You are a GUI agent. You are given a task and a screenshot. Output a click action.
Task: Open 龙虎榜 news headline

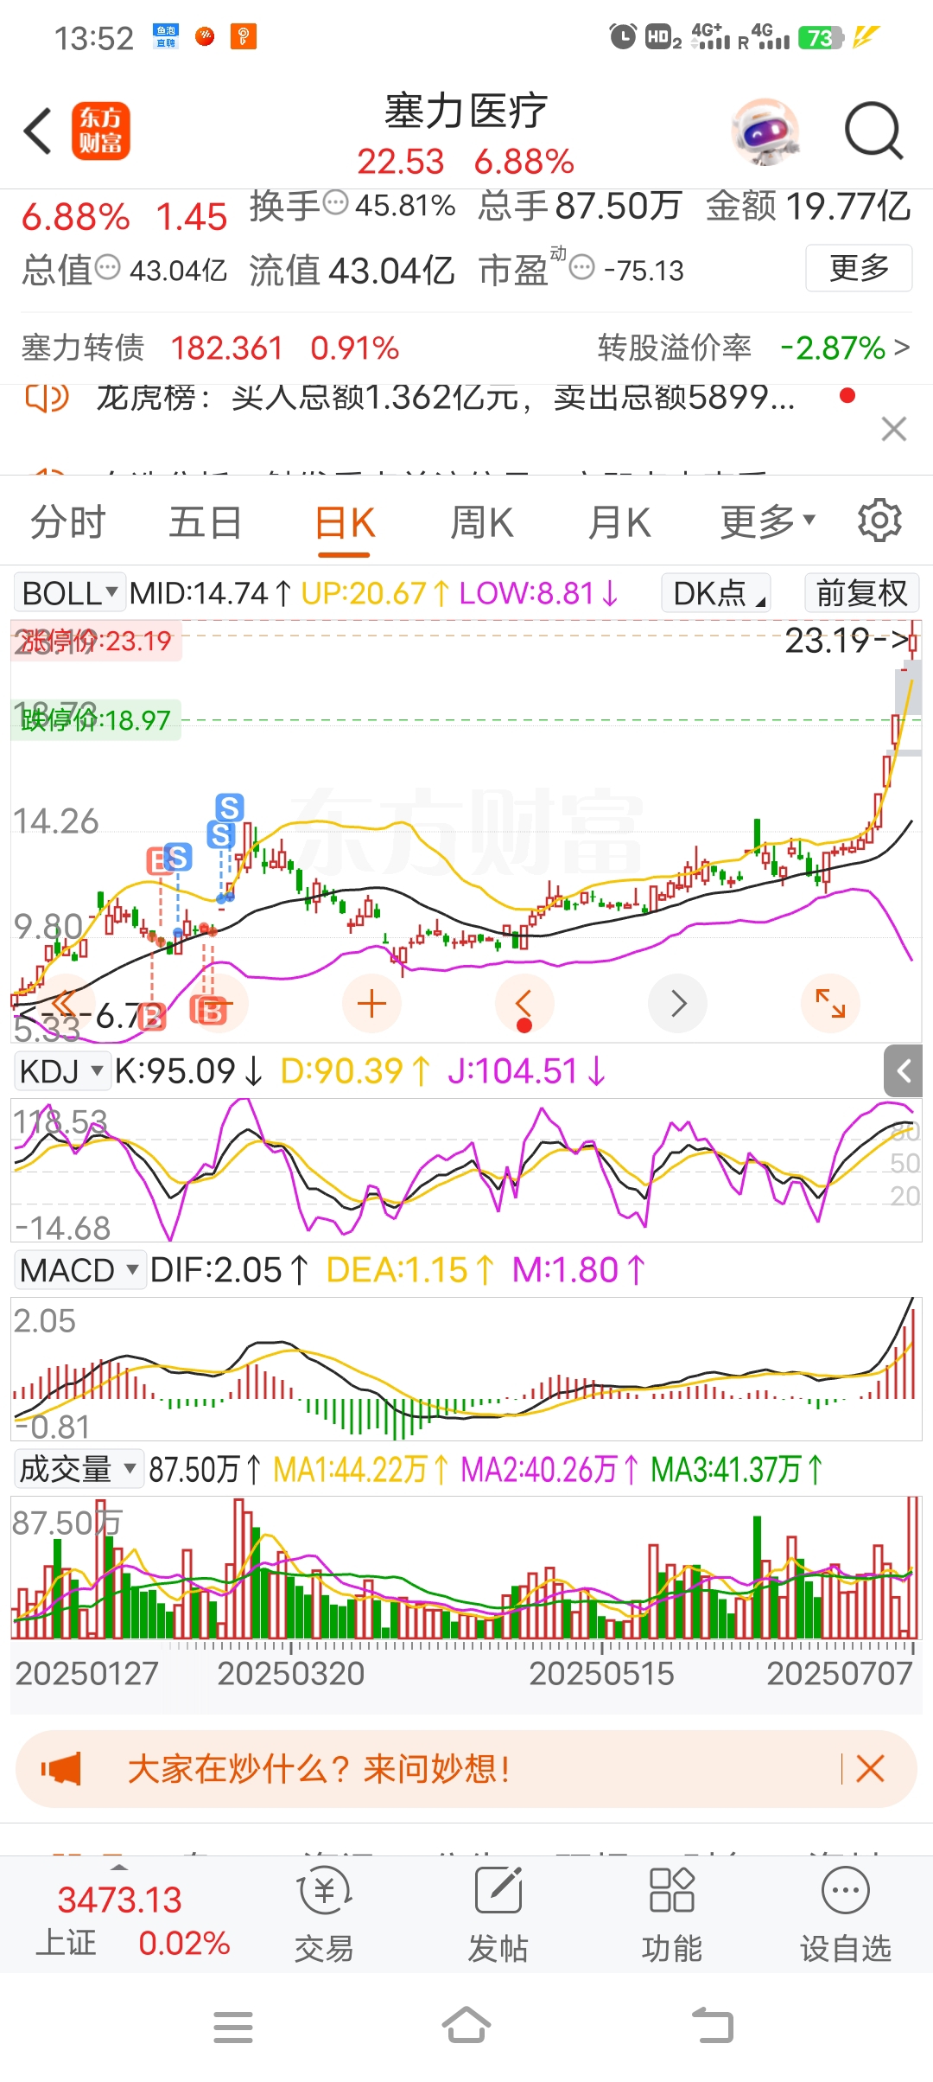[445, 398]
